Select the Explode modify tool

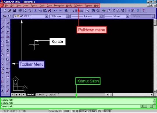tap(8, 91)
